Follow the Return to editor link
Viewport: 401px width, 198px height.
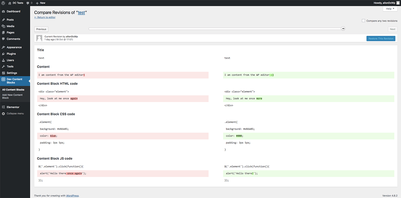(x=45, y=17)
